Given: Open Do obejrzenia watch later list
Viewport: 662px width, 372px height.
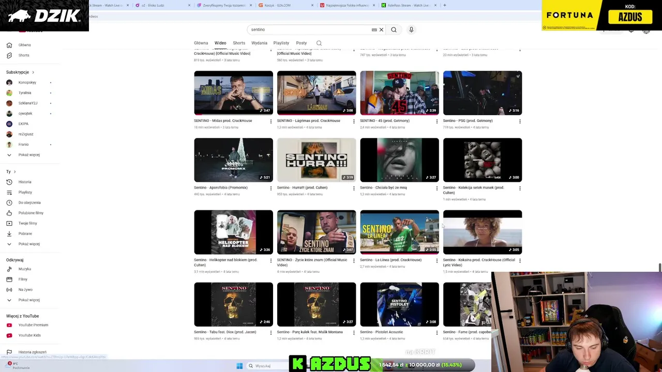Looking at the screenshot, I should point(29,203).
